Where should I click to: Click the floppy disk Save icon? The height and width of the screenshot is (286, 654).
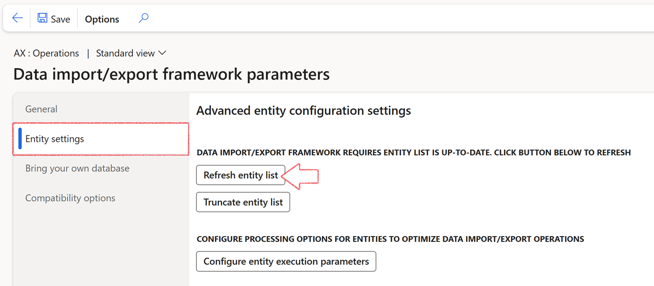point(42,18)
